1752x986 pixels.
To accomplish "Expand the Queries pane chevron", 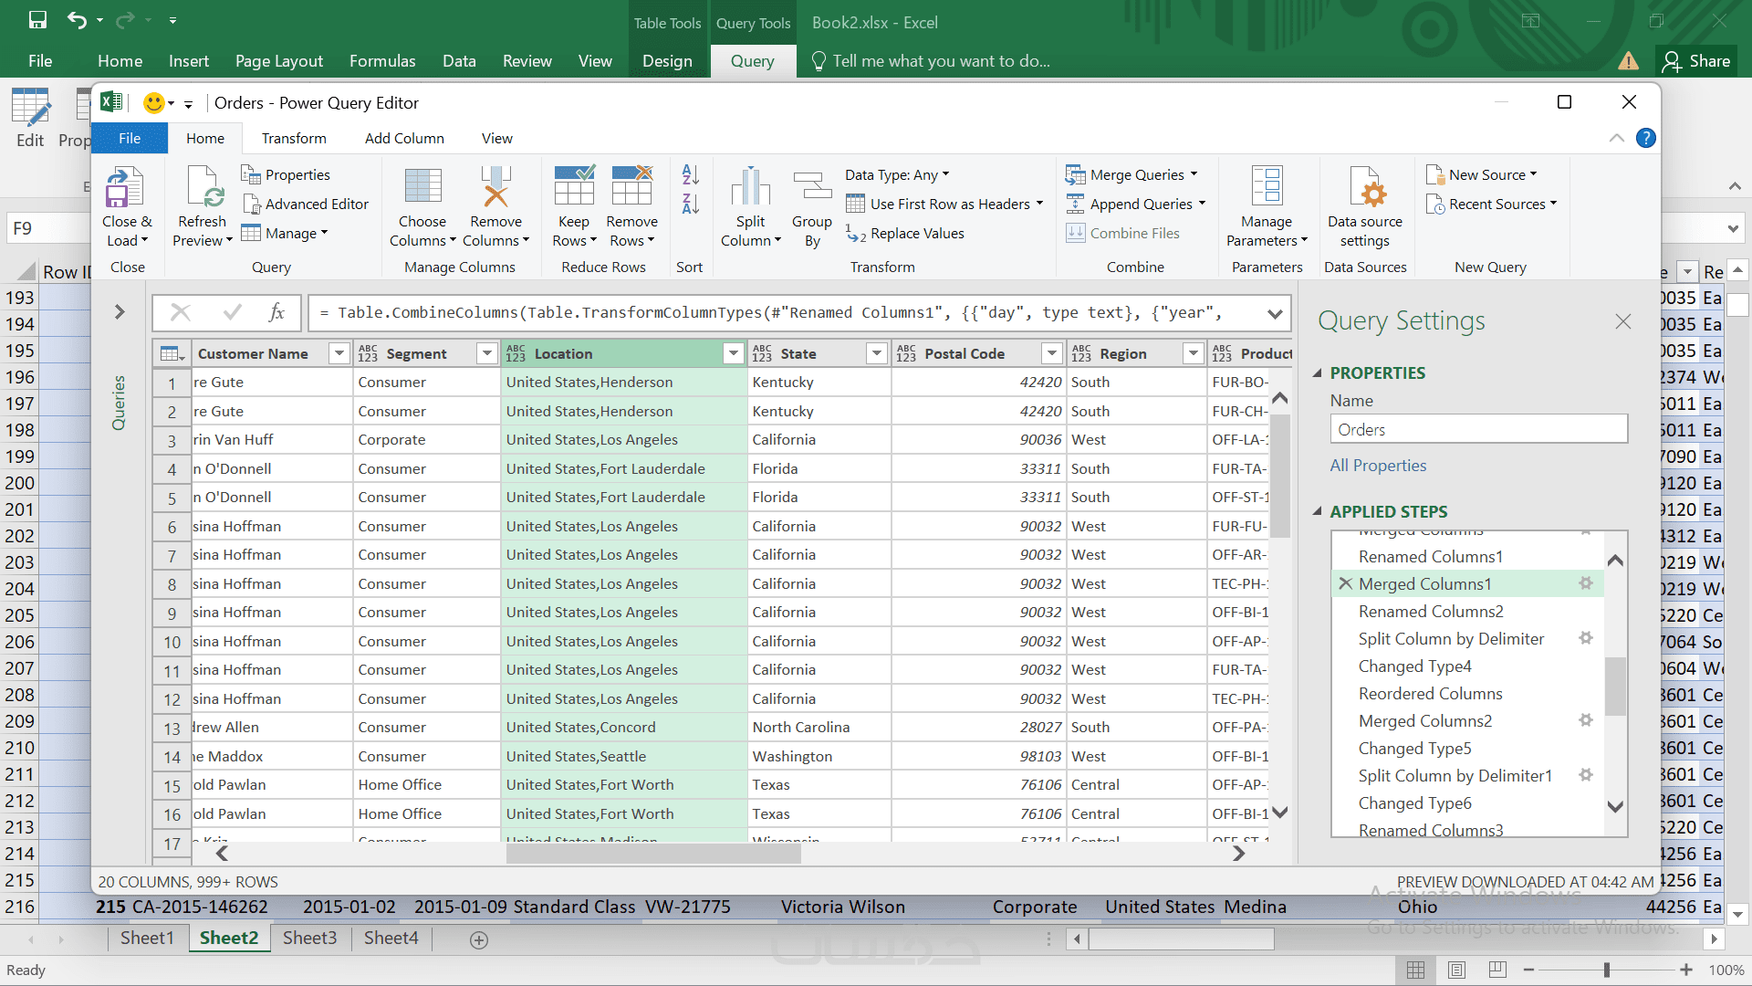I will click(120, 312).
